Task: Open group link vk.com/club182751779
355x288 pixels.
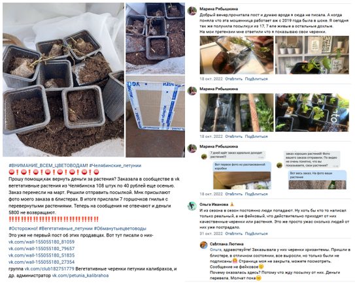Action: click(x=49, y=269)
